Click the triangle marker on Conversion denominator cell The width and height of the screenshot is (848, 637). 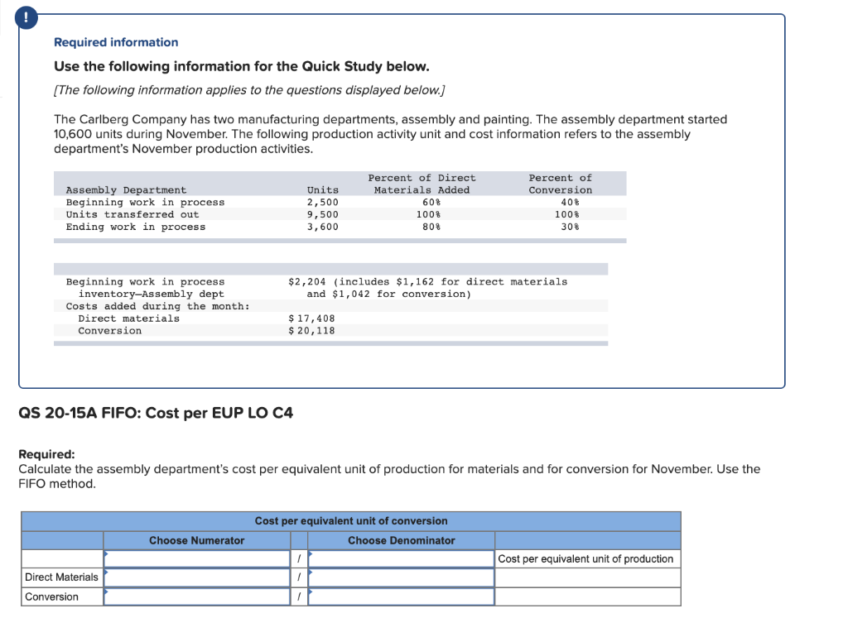(311, 591)
